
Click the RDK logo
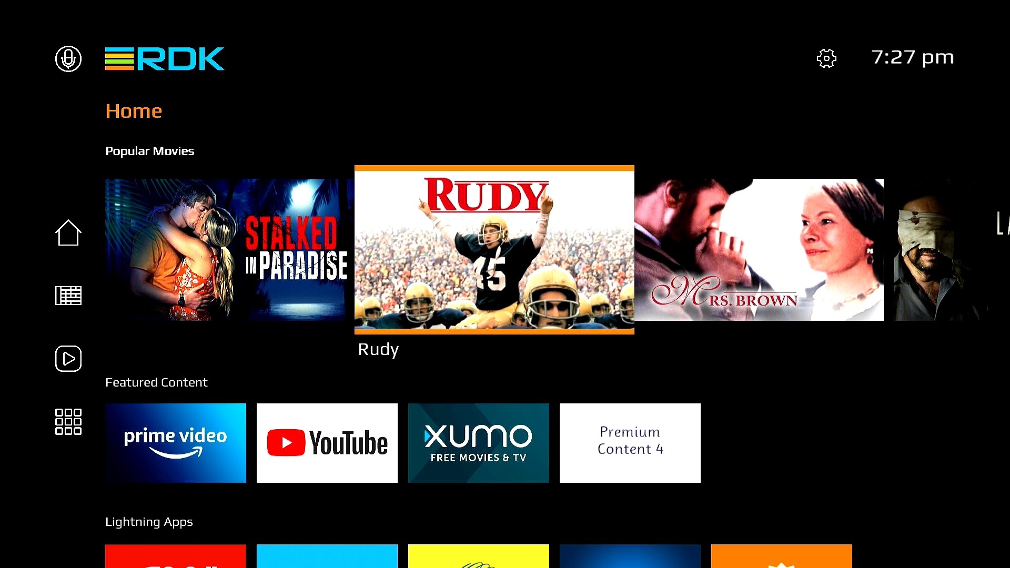[165, 58]
